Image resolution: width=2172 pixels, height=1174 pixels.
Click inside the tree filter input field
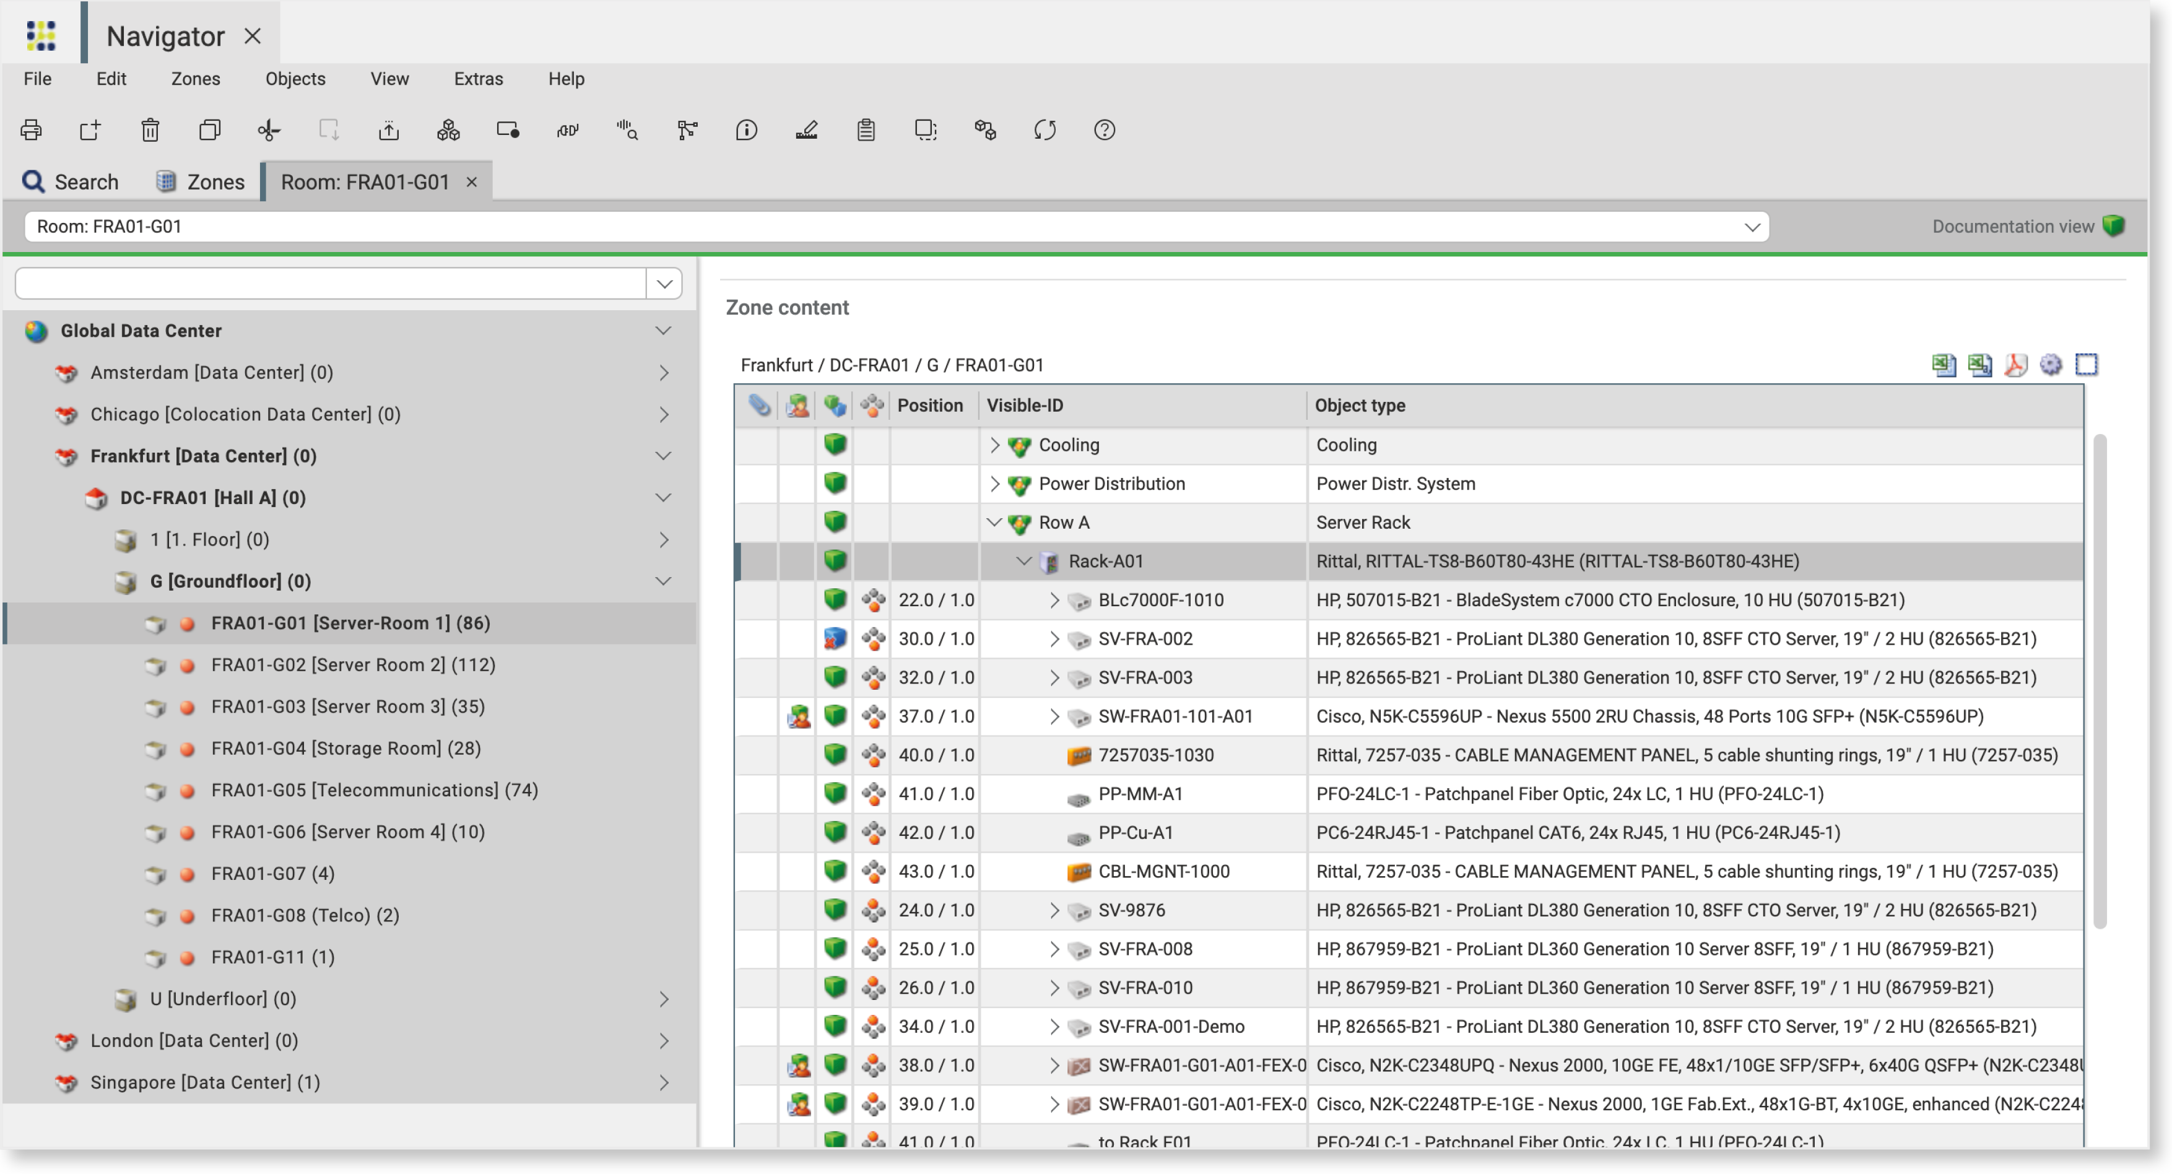pos(329,282)
